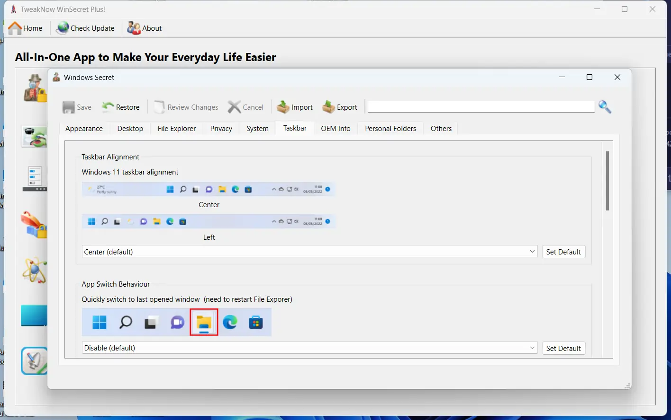Click the magnifying glass search icon
Viewport: 671px width, 420px height.
(x=605, y=107)
